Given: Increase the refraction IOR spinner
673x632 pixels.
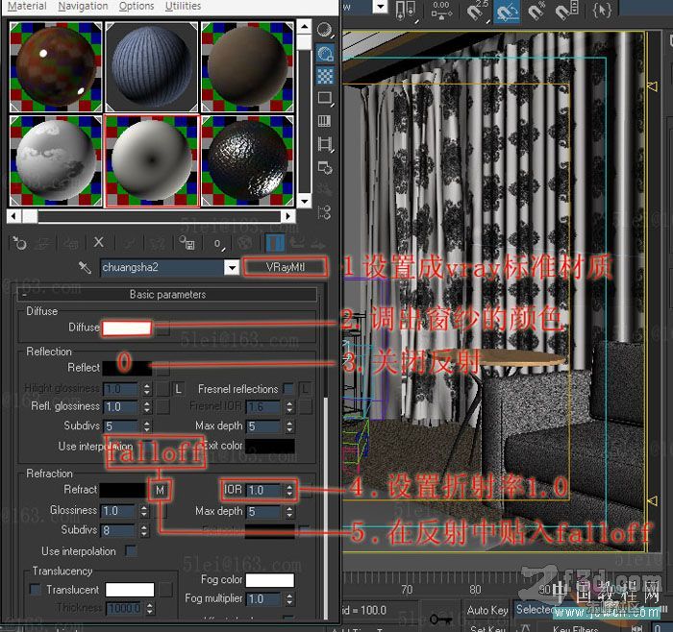Looking at the screenshot, I should 288,486.
